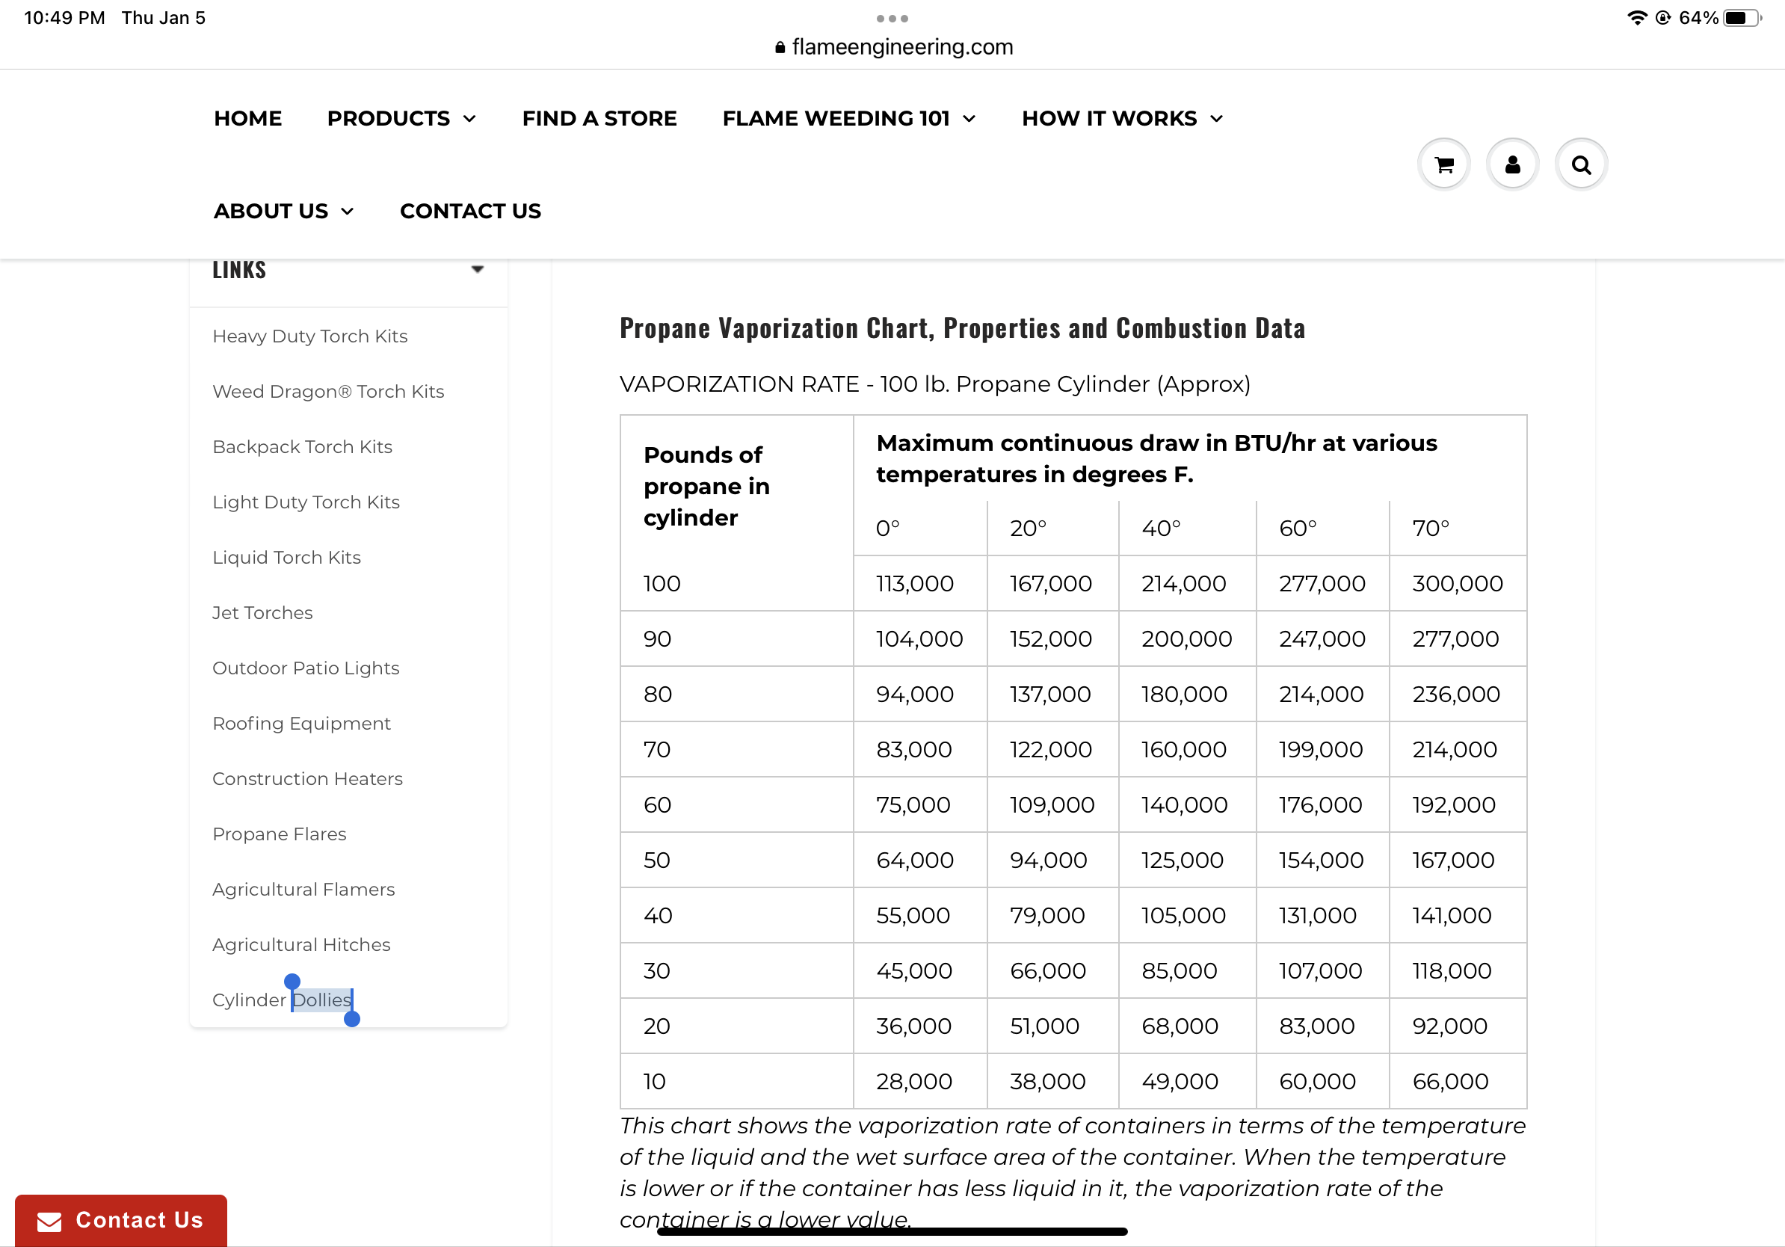Viewport: 1785px width, 1247px height.
Task: Expand the About Us dropdown arrow
Action: [348, 212]
